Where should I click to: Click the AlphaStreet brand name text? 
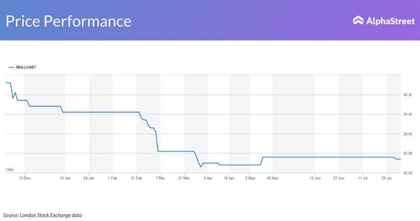coord(389,20)
